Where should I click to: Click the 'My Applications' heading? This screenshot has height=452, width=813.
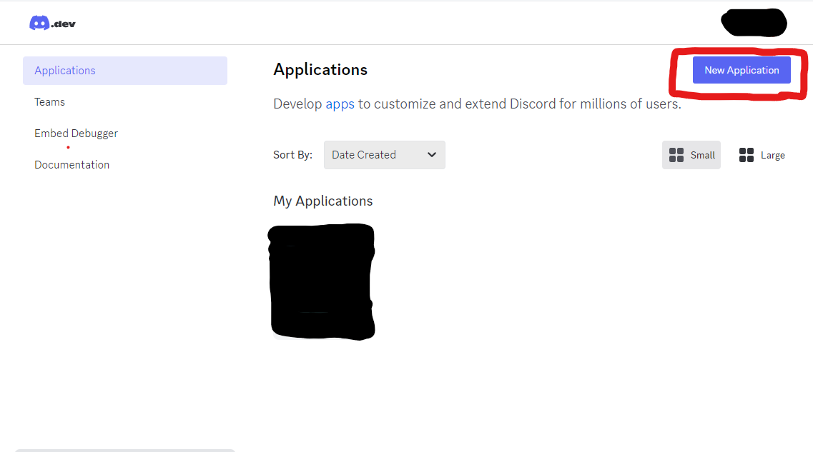coord(323,201)
